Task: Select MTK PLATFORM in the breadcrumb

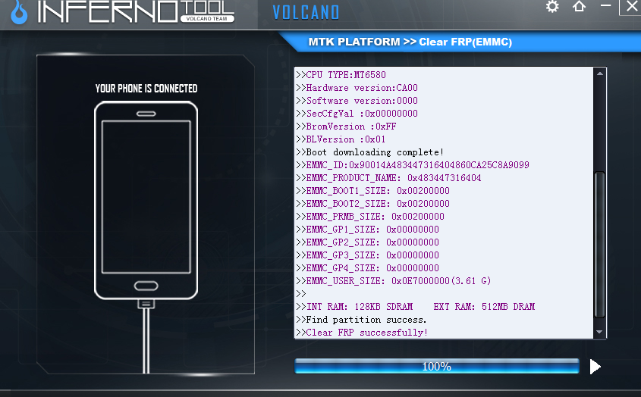Action: [353, 42]
